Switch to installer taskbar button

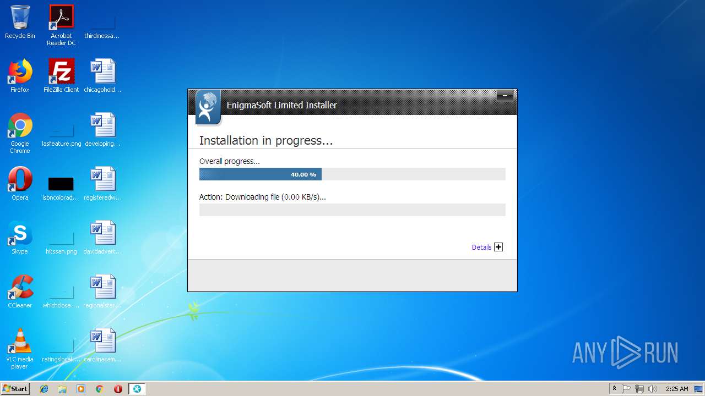[137, 389]
